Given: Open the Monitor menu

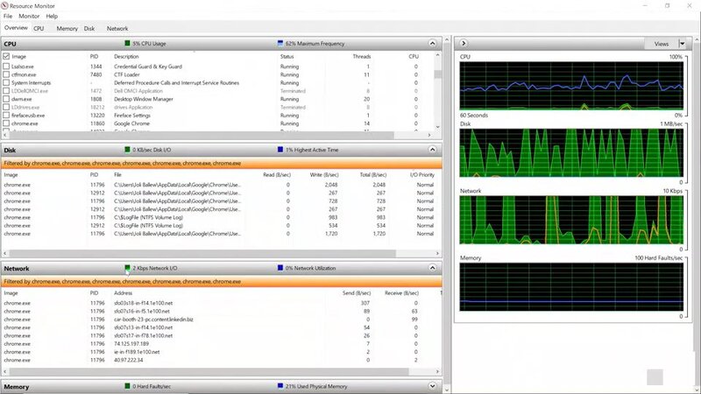Looking at the screenshot, I should point(28,16).
